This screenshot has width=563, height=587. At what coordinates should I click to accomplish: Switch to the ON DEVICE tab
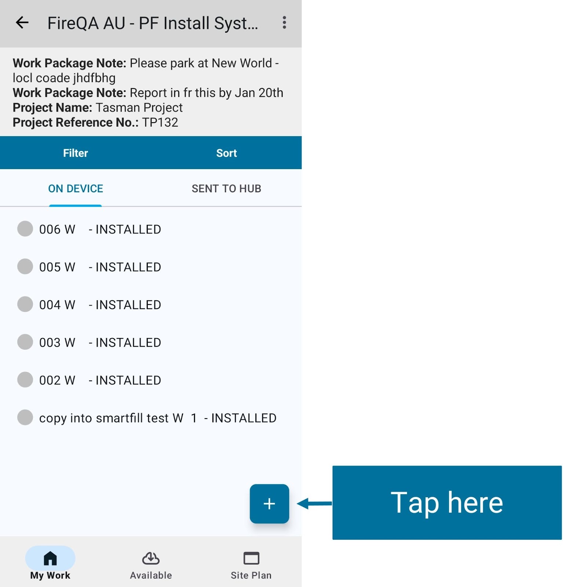76,189
